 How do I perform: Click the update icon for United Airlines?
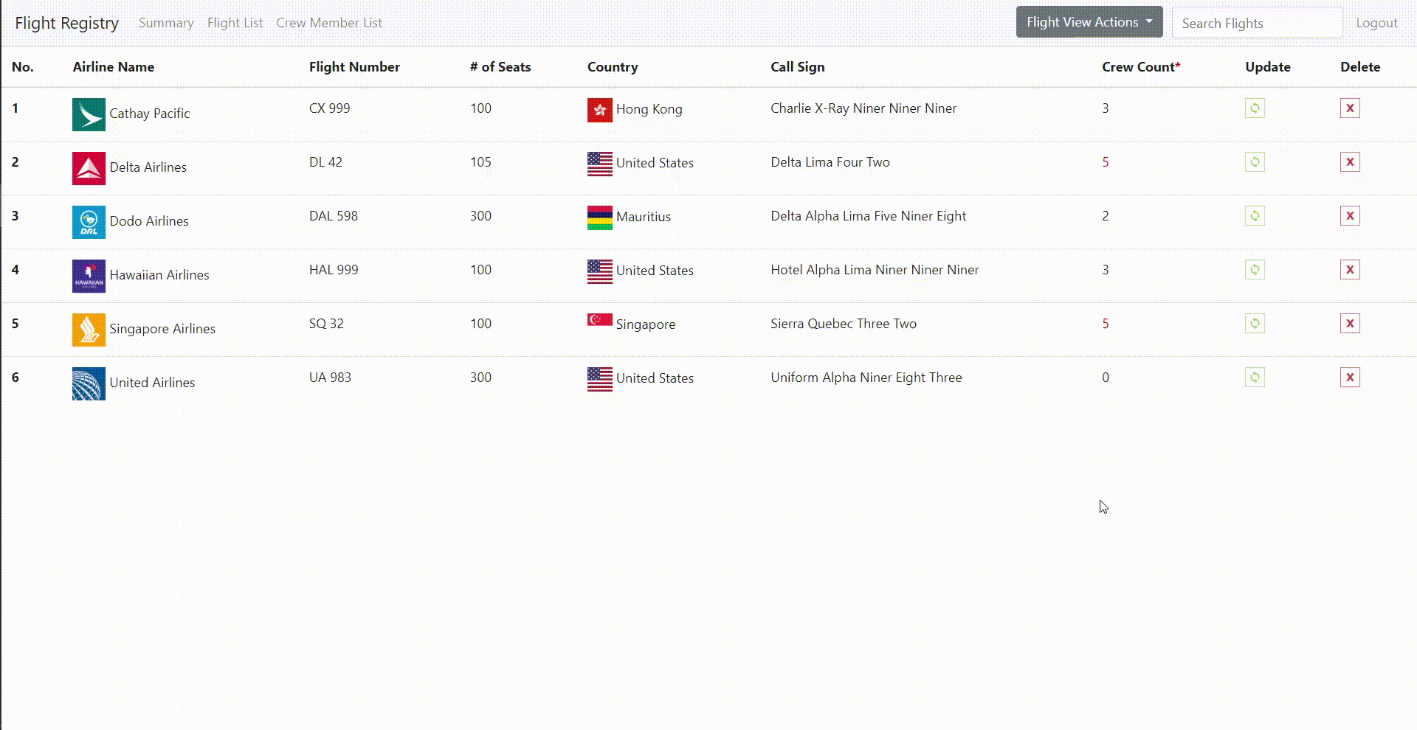[1255, 377]
